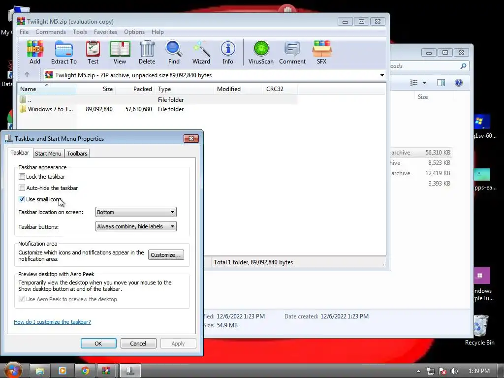This screenshot has height=378, width=504.
Task: Switch to the Toolbars tab
Action: coord(77,154)
